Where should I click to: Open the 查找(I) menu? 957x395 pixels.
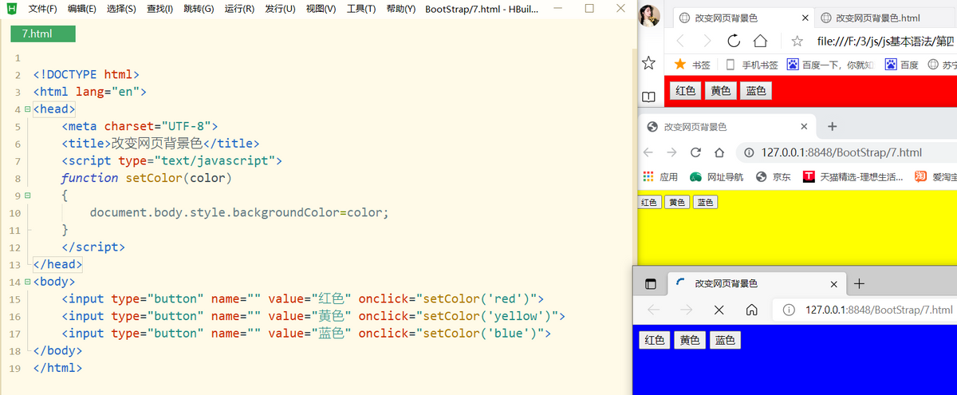(159, 9)
